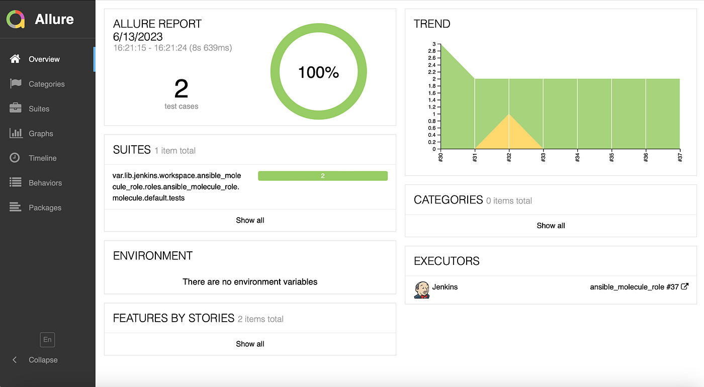
Task: Click the Allure logo in the top left
Action: pos(16,19)
